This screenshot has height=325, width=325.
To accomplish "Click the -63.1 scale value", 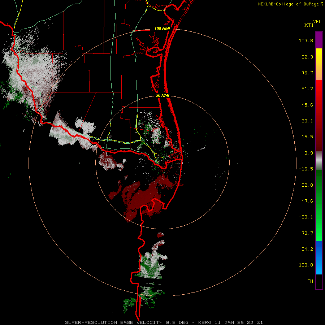I will coord(306,217).
